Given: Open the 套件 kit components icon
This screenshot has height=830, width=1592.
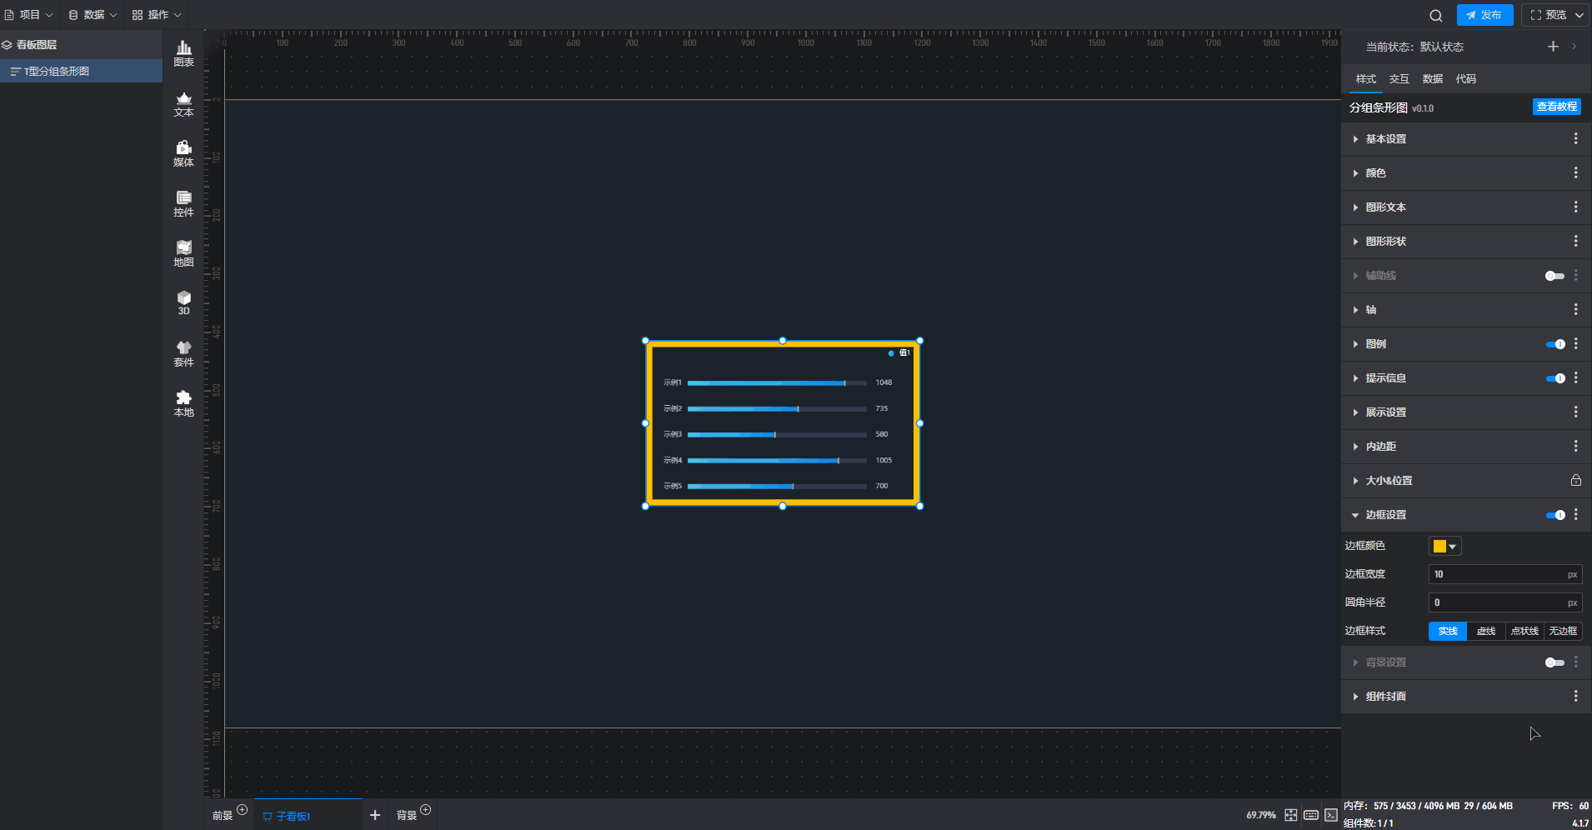Looking at the screenshot, I should click(183, 353).
